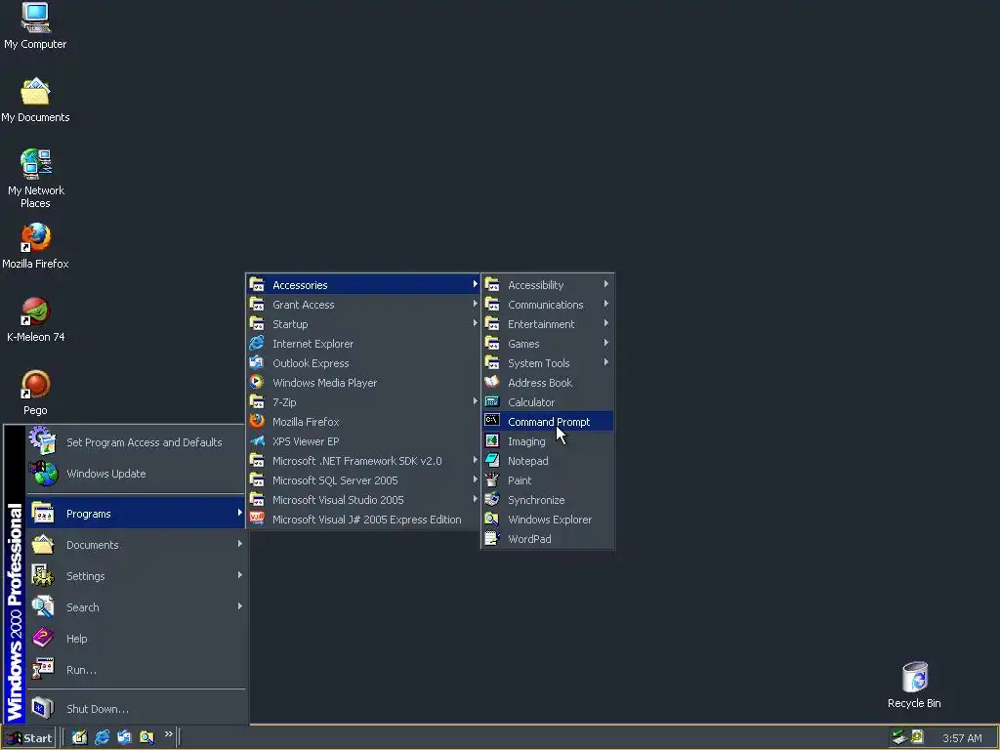This screenshot has width=1000, height=750.
Task: Open the Startup folder entry
Action: click(363, 324)
